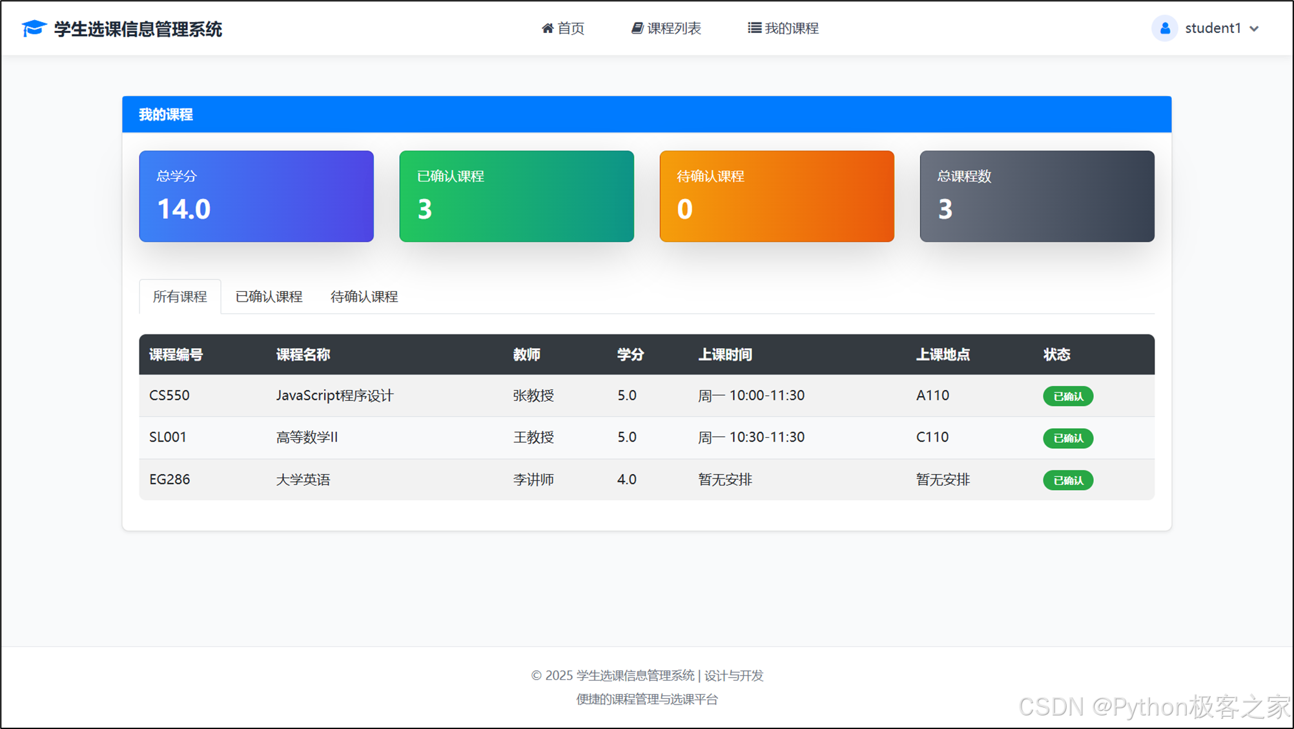
Task: Switch to the 待确认课程 tab
Action: (364, 297)
